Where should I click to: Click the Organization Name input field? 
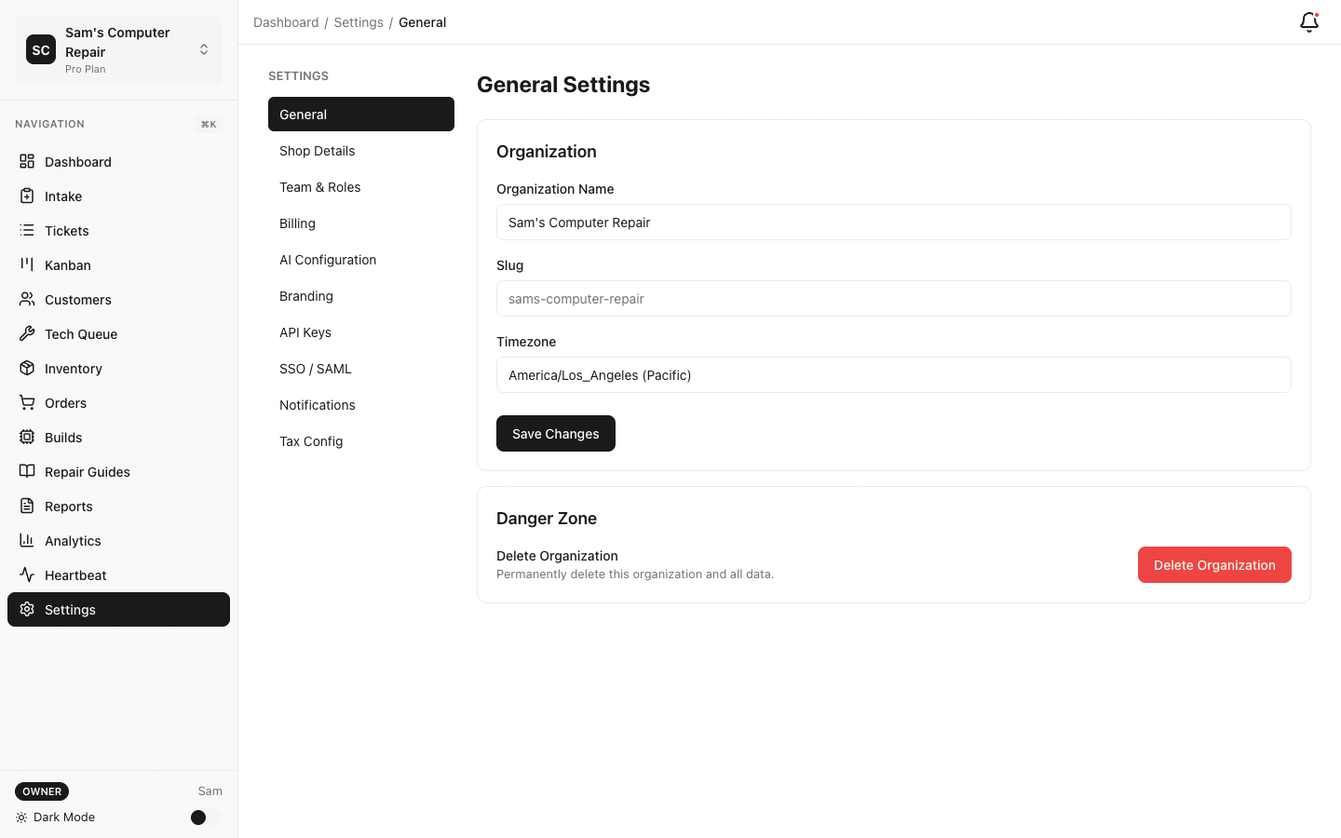893,222
